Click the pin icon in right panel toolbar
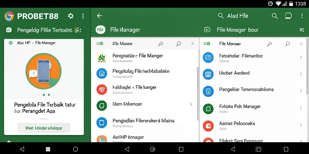The width and height of the screenshot is (309, 154). [269, 44]
